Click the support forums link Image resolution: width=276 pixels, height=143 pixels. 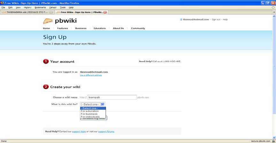coord(106,132)
